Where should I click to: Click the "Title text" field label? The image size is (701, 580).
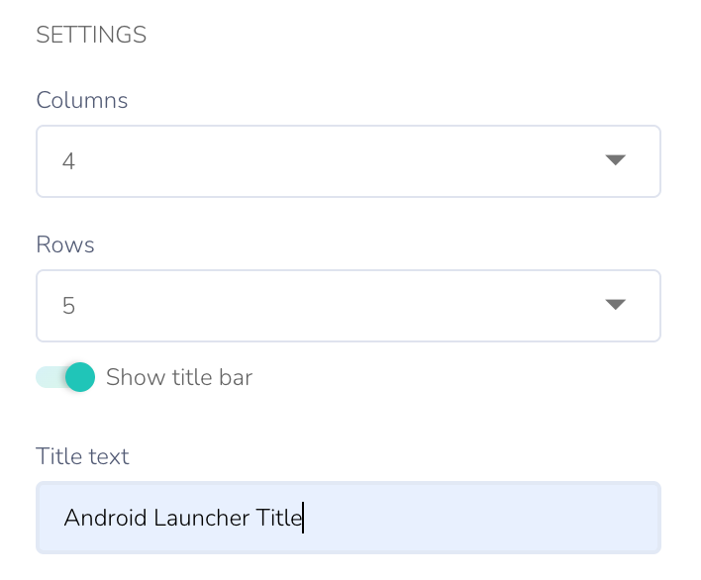(x=82, y=456)
